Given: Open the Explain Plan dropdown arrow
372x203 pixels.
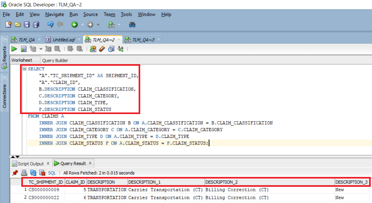Looking at the screenshot, I should pyautogui.click(x=41, y=49).
